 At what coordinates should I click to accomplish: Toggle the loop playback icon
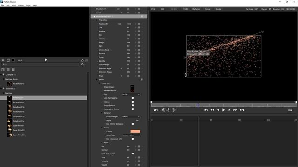pos(290,110)
